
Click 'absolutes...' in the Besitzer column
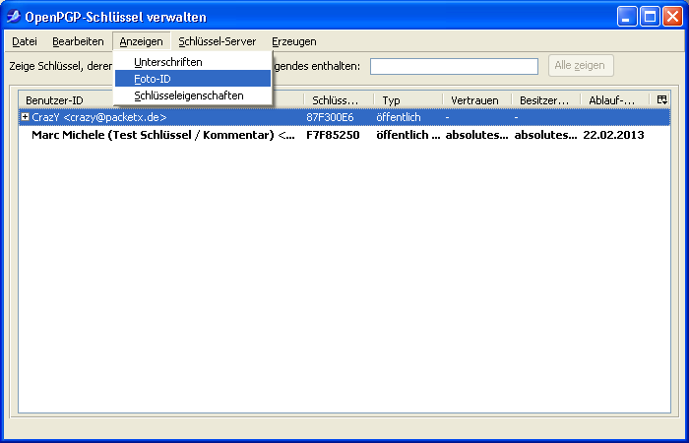pyautogui.click(x=545, y=135)
